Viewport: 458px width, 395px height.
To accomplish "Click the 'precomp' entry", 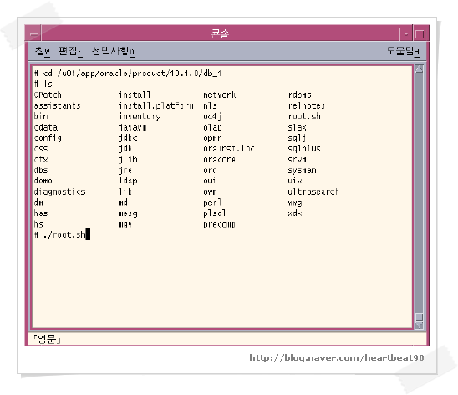I will click(x=219, y=224).
